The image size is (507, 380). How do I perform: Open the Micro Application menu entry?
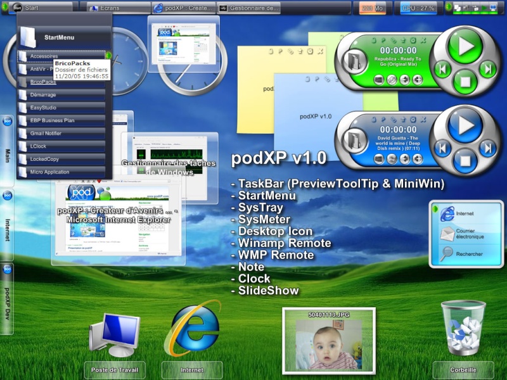tap(61, 172)
